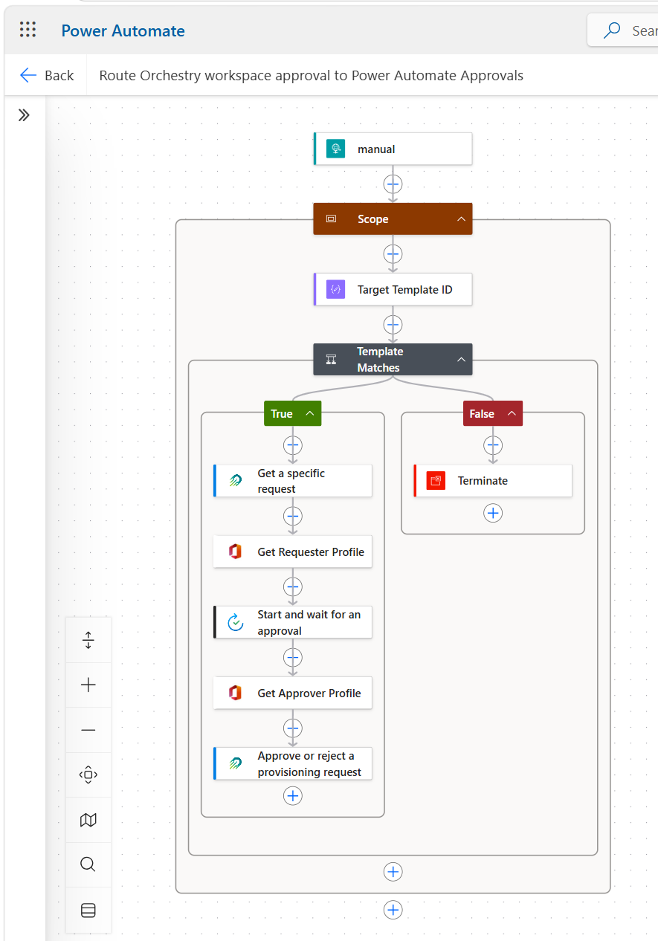Viewport: 658px width, 941px height.
Task: Click the Power Automate home title
Action: 123,30
